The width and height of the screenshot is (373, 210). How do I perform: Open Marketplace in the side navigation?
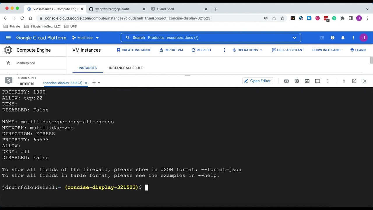click(x=25, y=63)
